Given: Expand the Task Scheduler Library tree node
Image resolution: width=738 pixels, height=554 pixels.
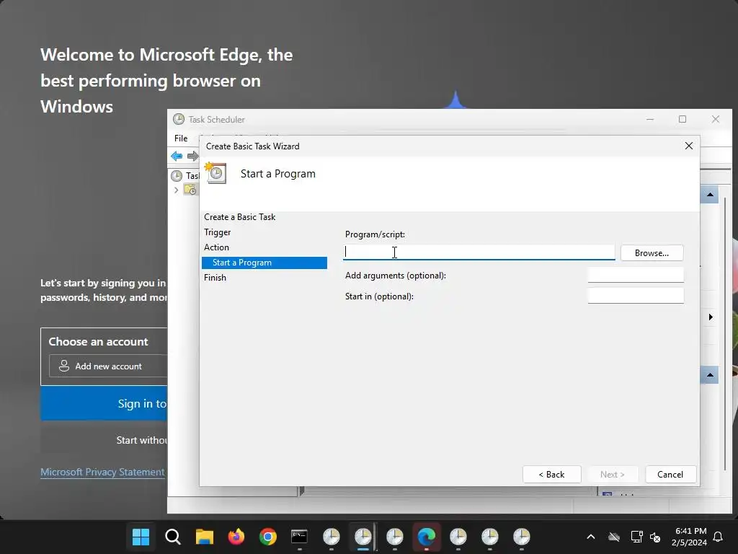Looking at the screenshot, I should (x=176, y=190).
